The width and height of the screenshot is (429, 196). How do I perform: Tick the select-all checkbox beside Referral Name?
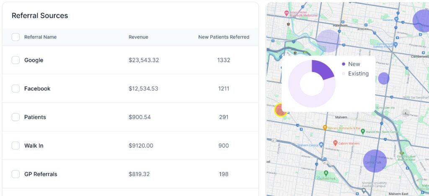coord(16,37)
